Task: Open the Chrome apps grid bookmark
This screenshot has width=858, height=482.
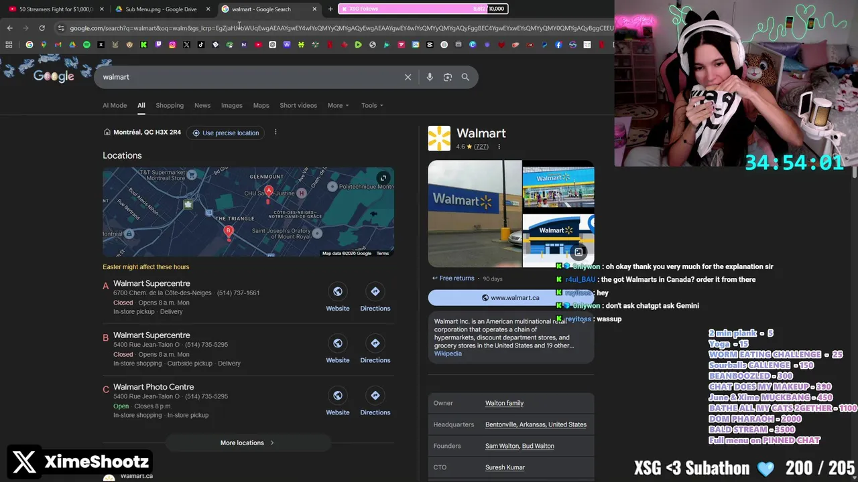Action: pyautogui.click(x=9, y=45)
